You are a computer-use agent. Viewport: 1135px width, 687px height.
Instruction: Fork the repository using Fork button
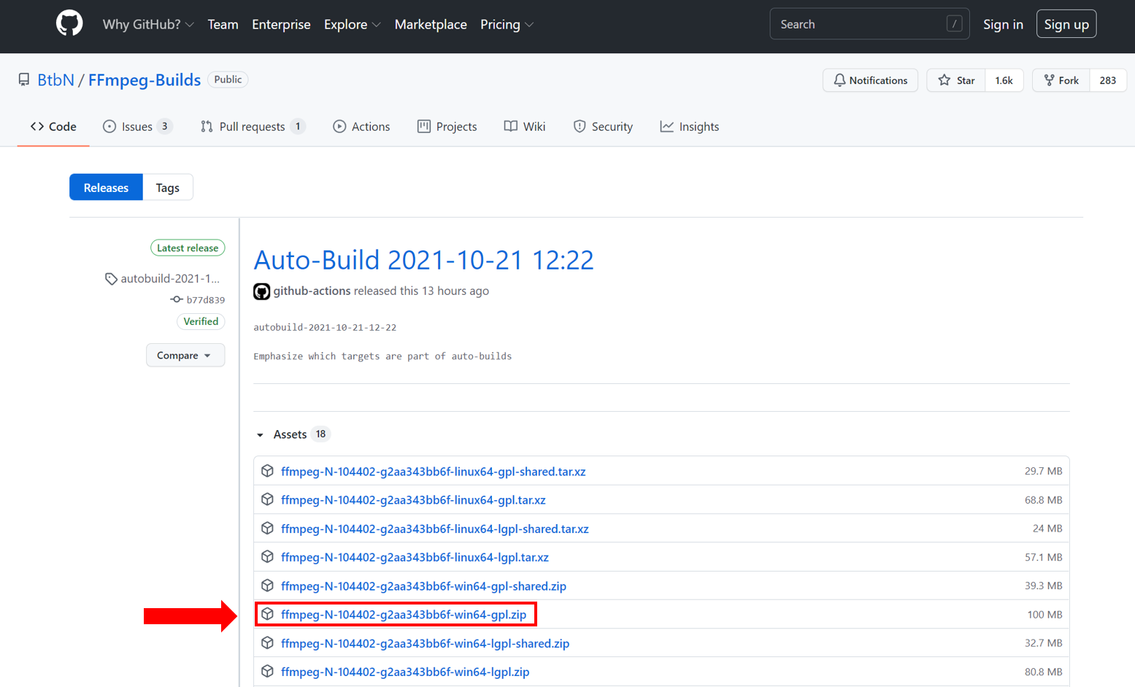pyautogui.click(x=1061, y=80)
